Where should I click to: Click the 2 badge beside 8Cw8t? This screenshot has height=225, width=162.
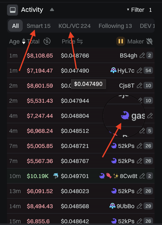149,176
